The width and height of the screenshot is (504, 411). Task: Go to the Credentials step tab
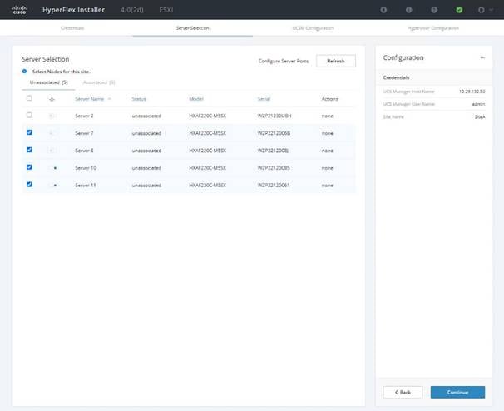click(72, 28)
